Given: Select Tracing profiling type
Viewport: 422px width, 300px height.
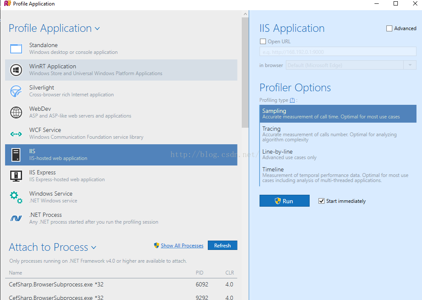Looking at the screenshot, I should coord(338,134).
